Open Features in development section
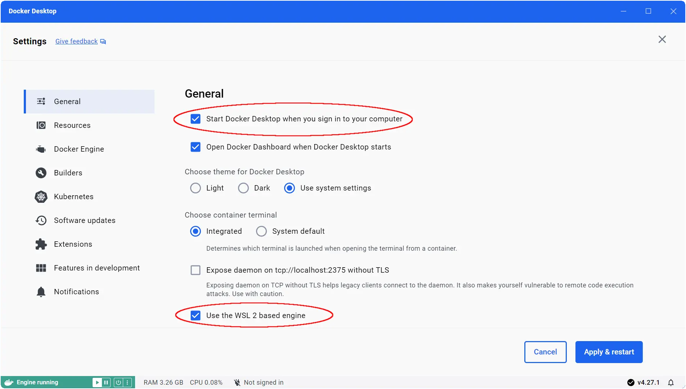Viewport: 686px width, 389px height. pyautogui.click(x=89, y=268)
